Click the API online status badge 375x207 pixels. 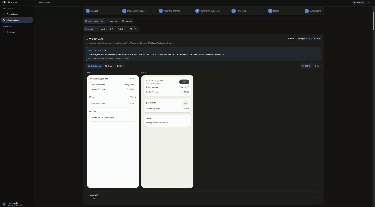click(359, 3)
